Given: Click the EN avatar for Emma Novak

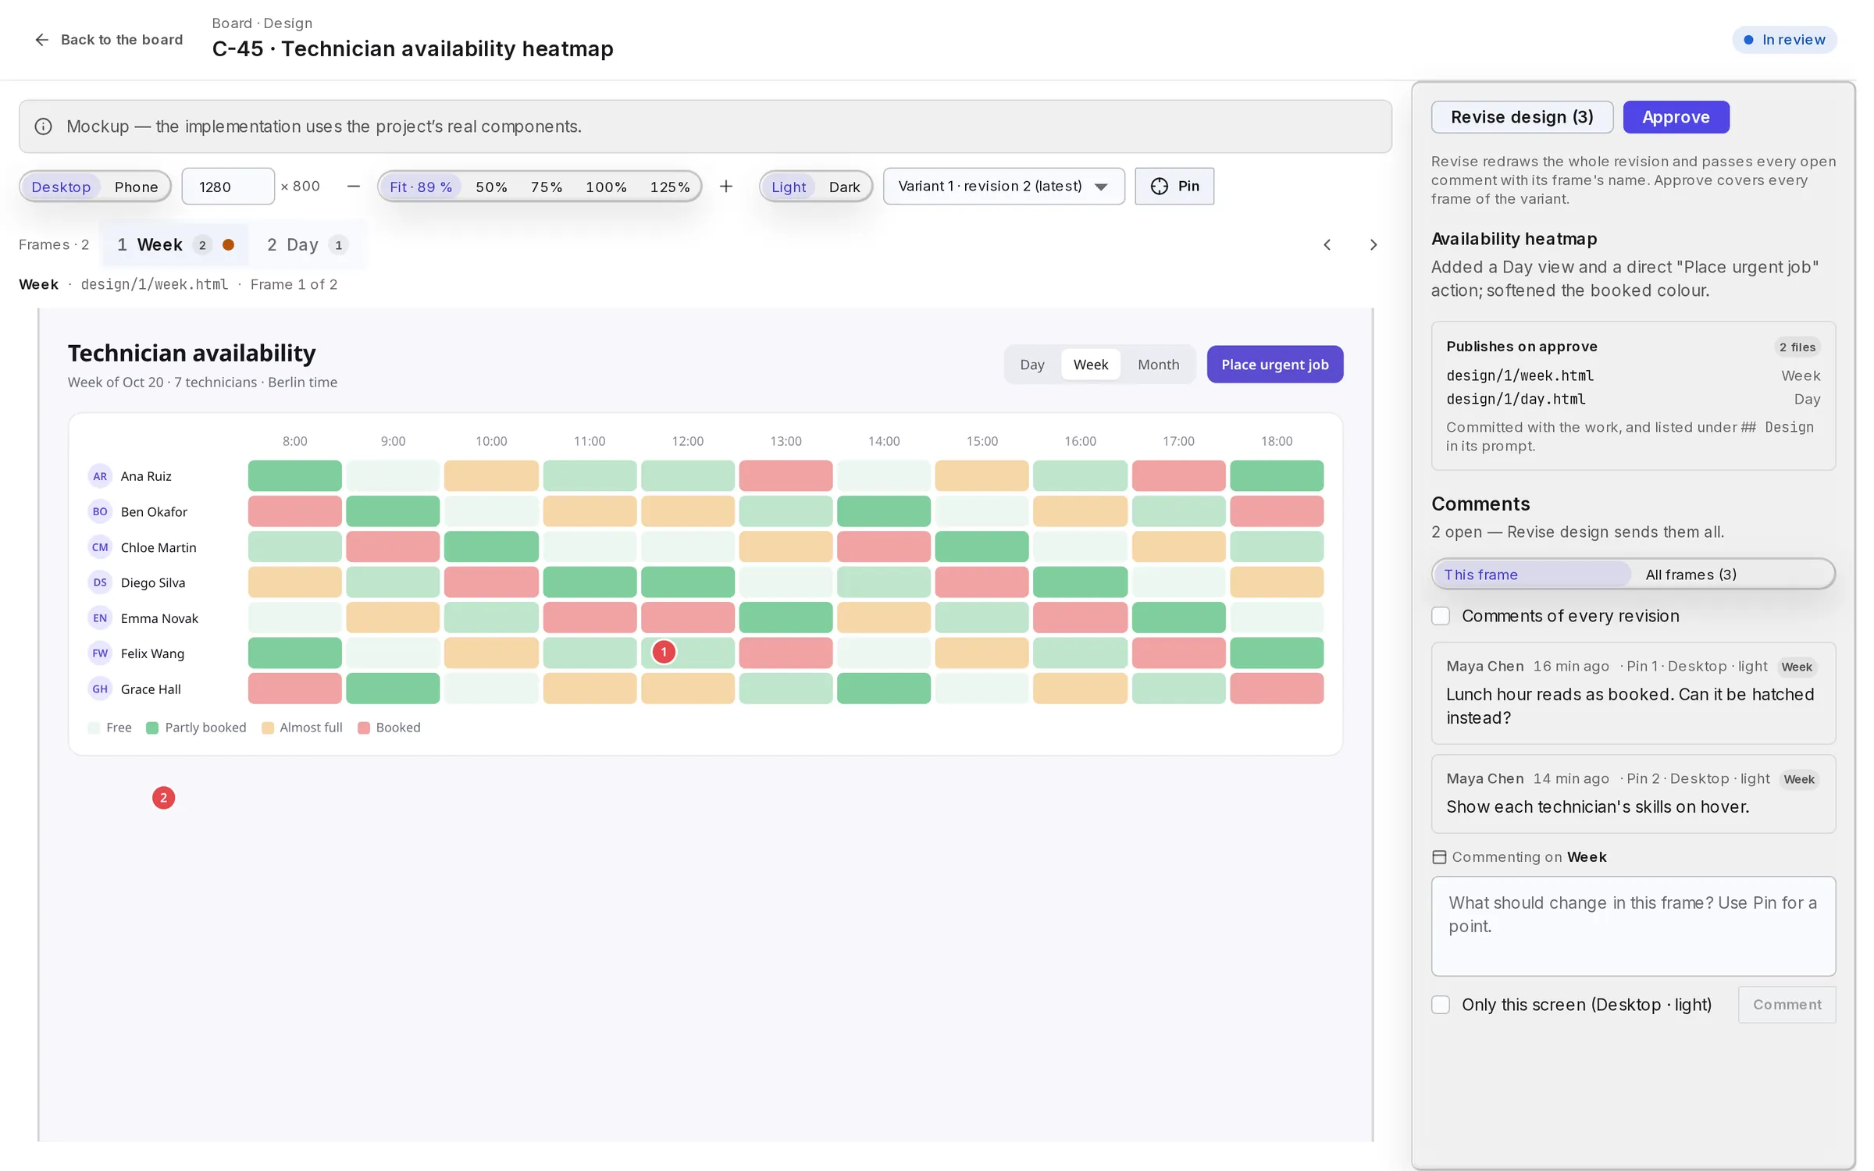Looking at the screenshot, I should coord(100,618).
